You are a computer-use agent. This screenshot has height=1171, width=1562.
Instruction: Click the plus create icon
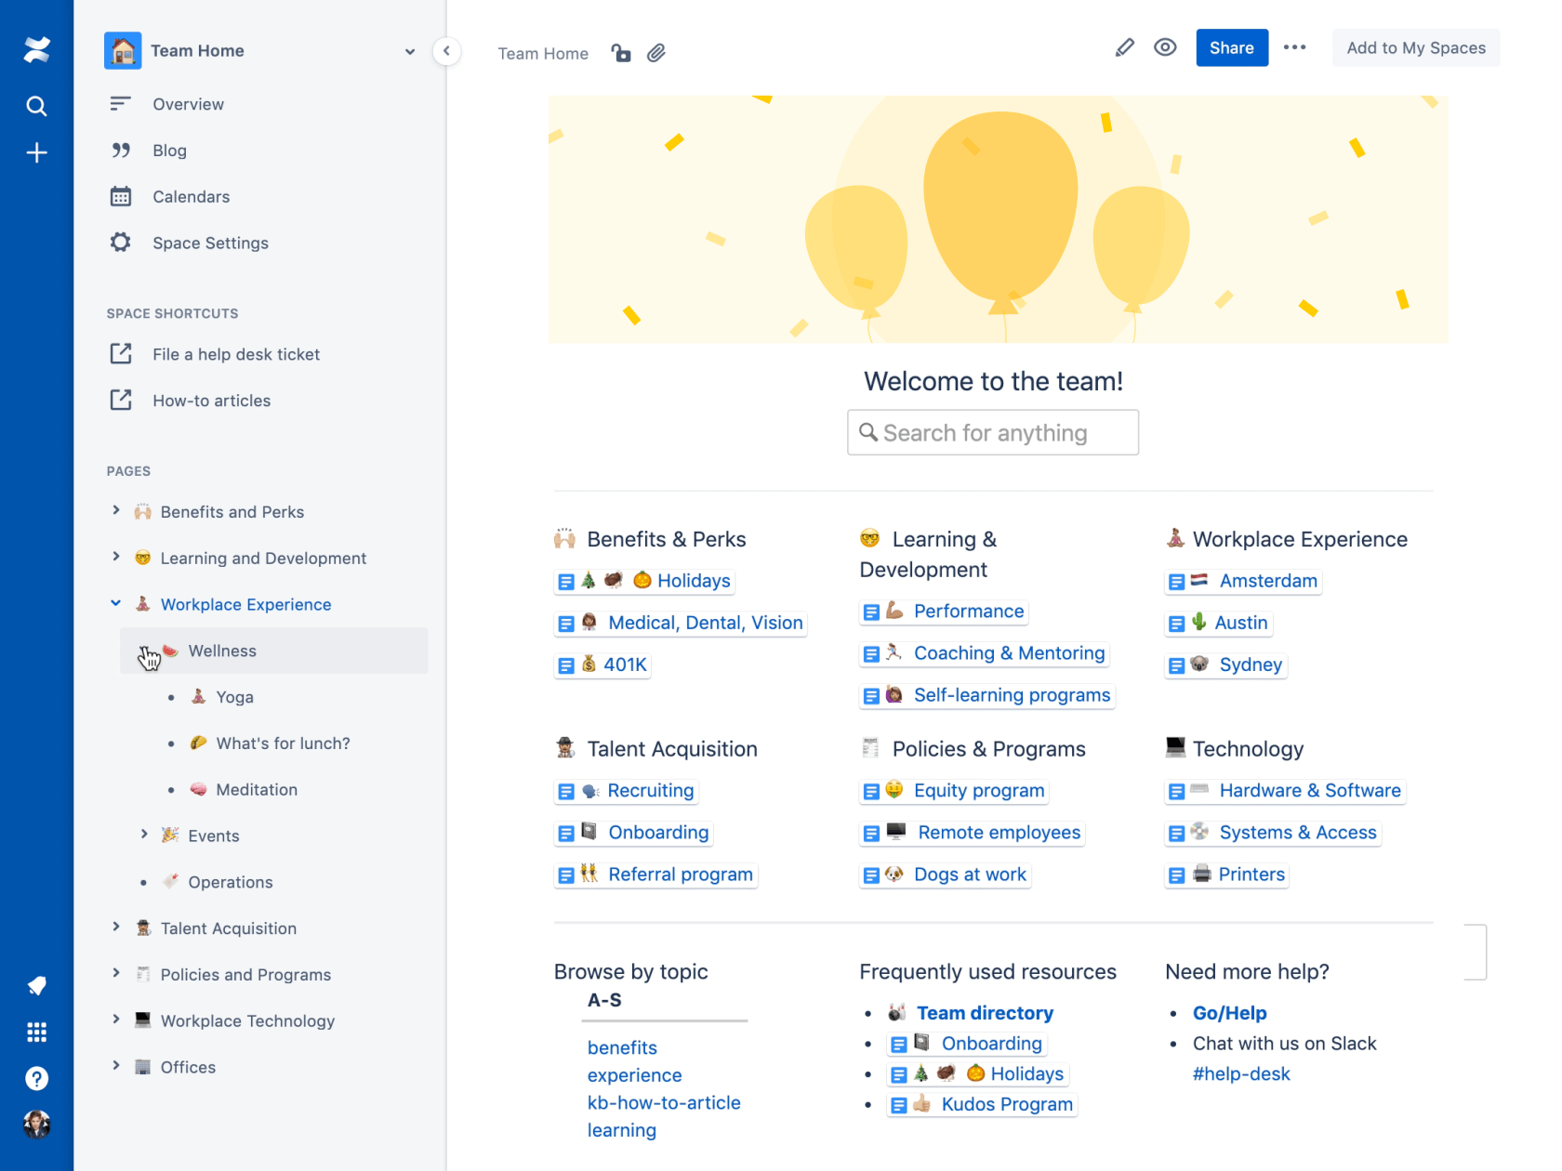pos(36,152)
